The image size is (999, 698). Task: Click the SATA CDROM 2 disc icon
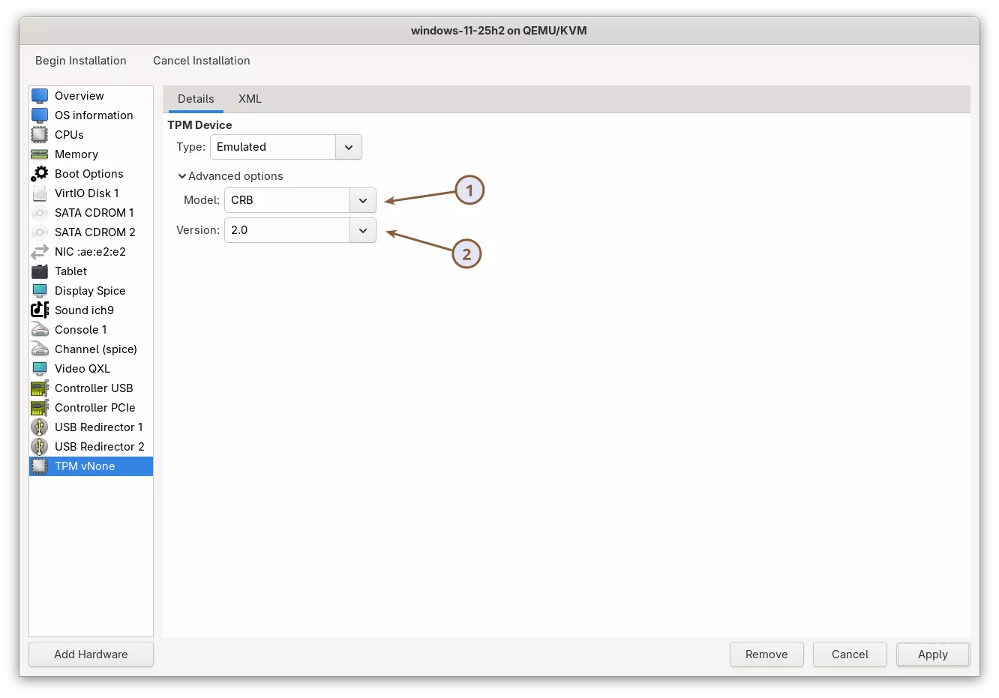pos(40,232)
